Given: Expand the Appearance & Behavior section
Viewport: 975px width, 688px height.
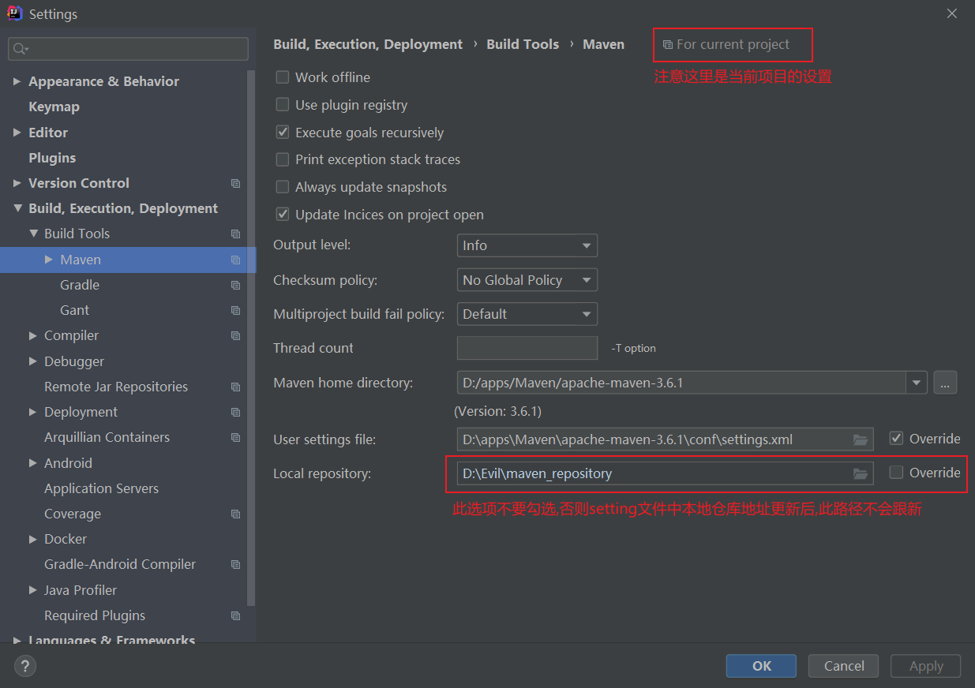Looking at the screenshot, I should (x=17, y=81).
